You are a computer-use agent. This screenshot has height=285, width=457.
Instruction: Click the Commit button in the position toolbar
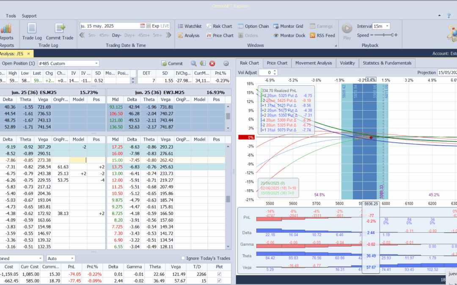172,63
